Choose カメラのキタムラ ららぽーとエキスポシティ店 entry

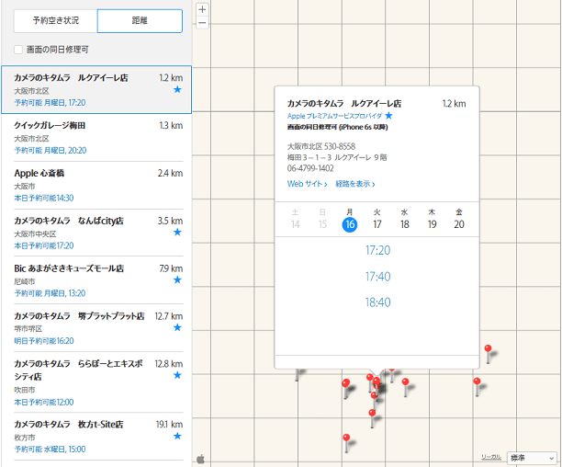click(98, 382)
